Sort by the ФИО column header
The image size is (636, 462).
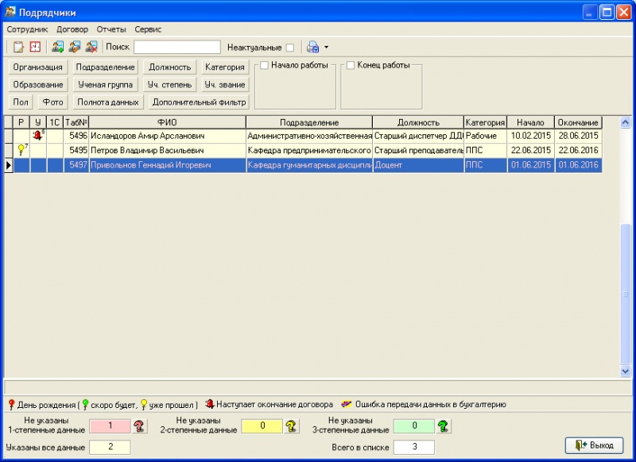click(167, 122)
